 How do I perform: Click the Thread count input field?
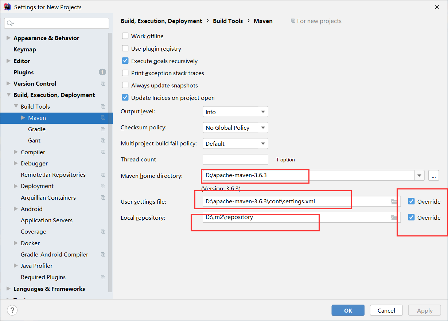pos(235,160)
